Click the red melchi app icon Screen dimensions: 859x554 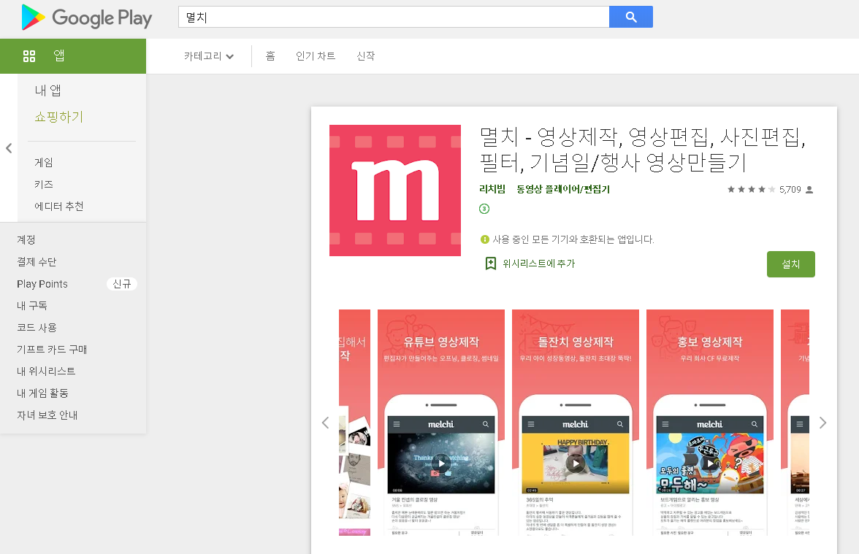point(395,191)
